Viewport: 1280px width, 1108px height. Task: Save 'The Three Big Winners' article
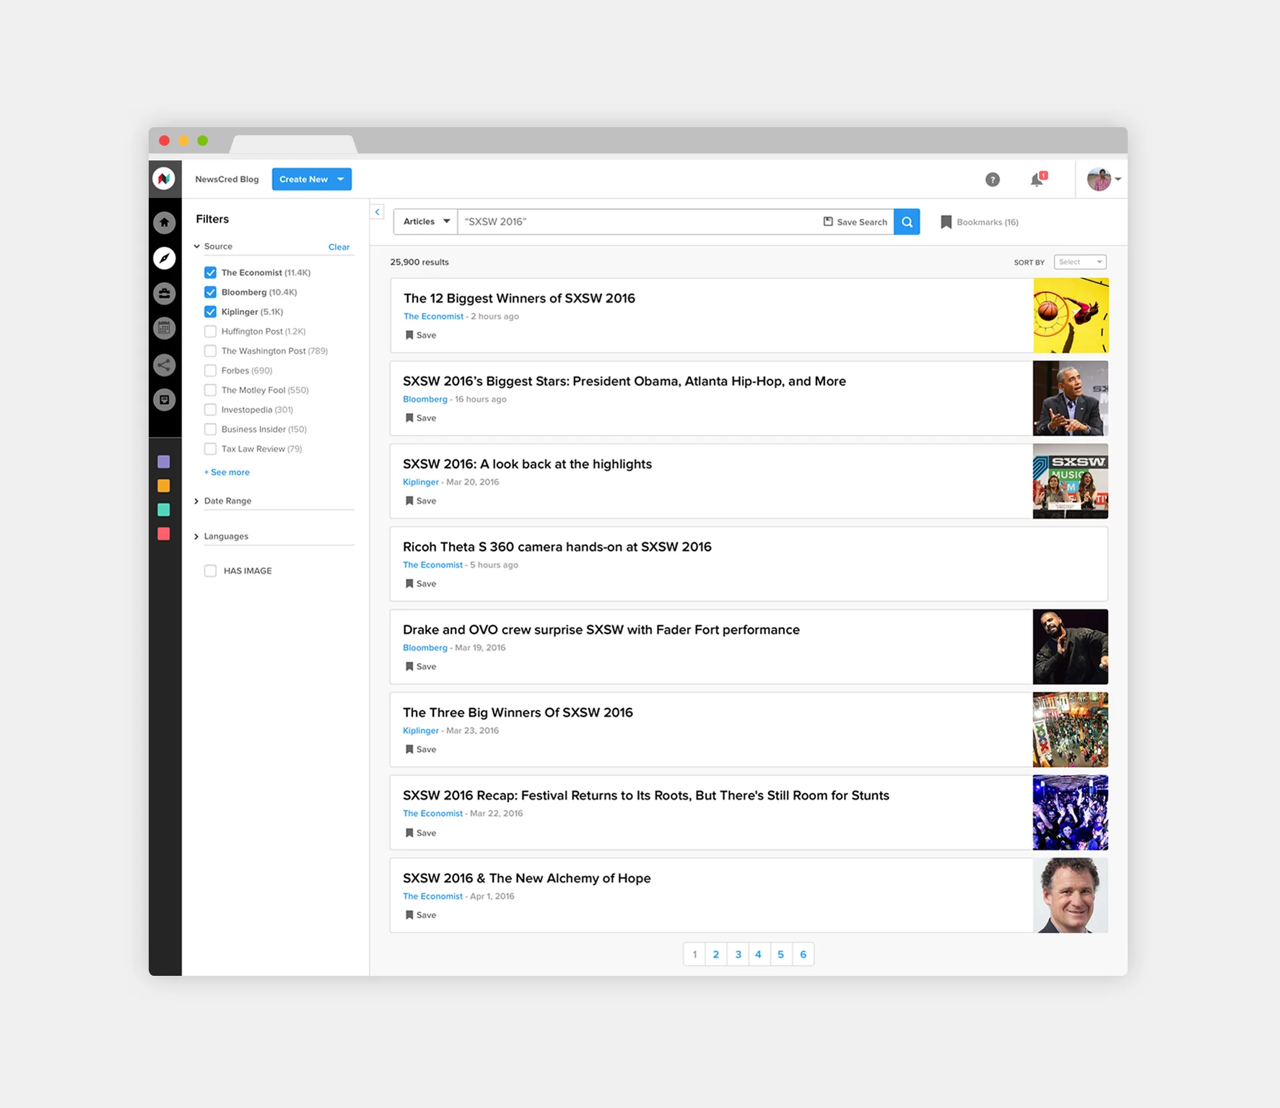(421, 750)
